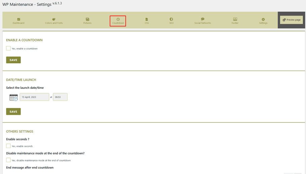Click the Countdown clock icon
Image resolution: width=306 pixels, height=174 pixels.
pos(118,19)
